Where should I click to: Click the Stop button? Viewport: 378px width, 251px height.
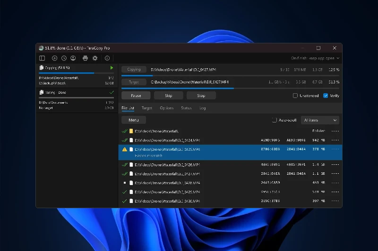click(x=201, y=96)
